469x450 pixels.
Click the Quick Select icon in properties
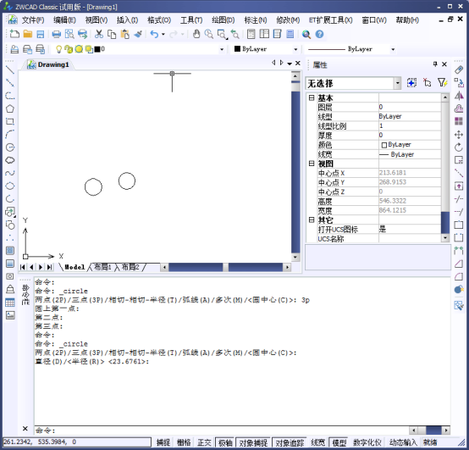(x=442, y=83)
